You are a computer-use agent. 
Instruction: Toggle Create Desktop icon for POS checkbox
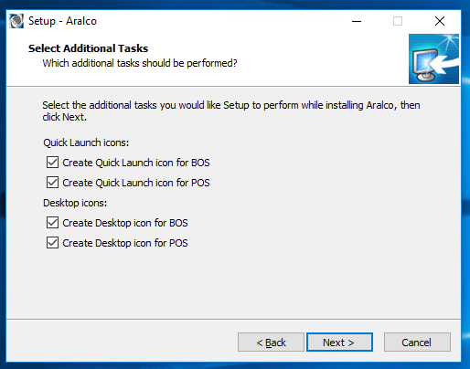tap(52, 243)
